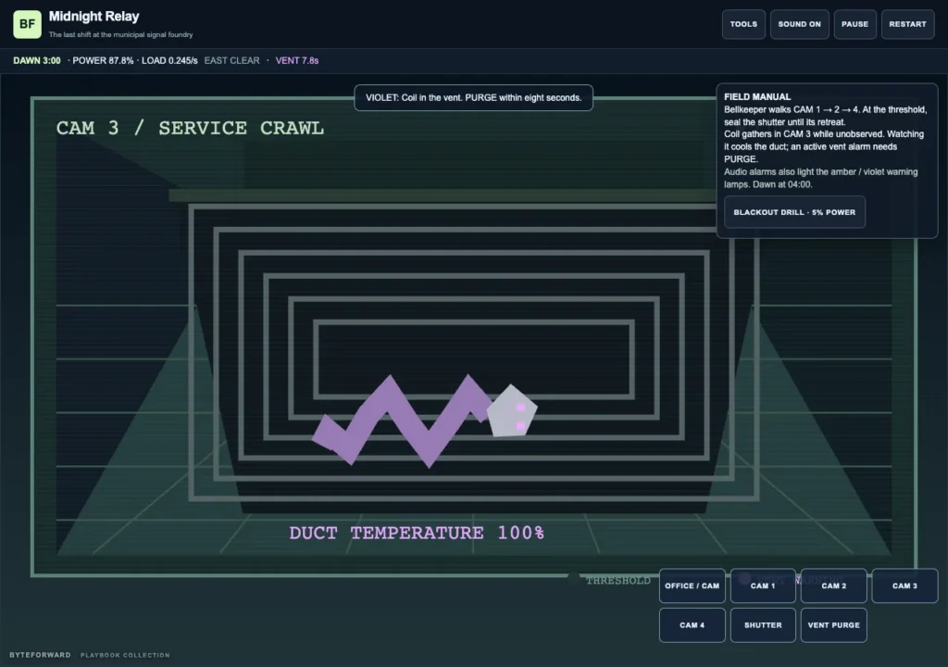Viewport: 948px width, 667px height.
Task: Click the BYTEFORWARD footer text
Action: coord(40,655)
